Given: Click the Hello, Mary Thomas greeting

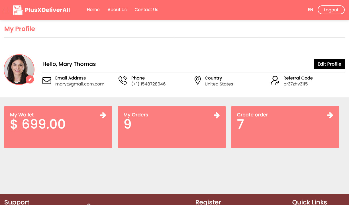Looking at the screenshot, I should coord(69,64).
